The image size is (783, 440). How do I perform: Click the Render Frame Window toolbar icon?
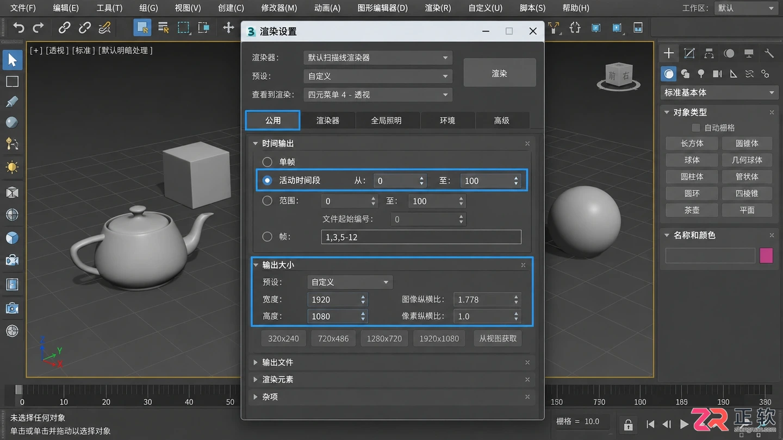(x=638, y=27)
